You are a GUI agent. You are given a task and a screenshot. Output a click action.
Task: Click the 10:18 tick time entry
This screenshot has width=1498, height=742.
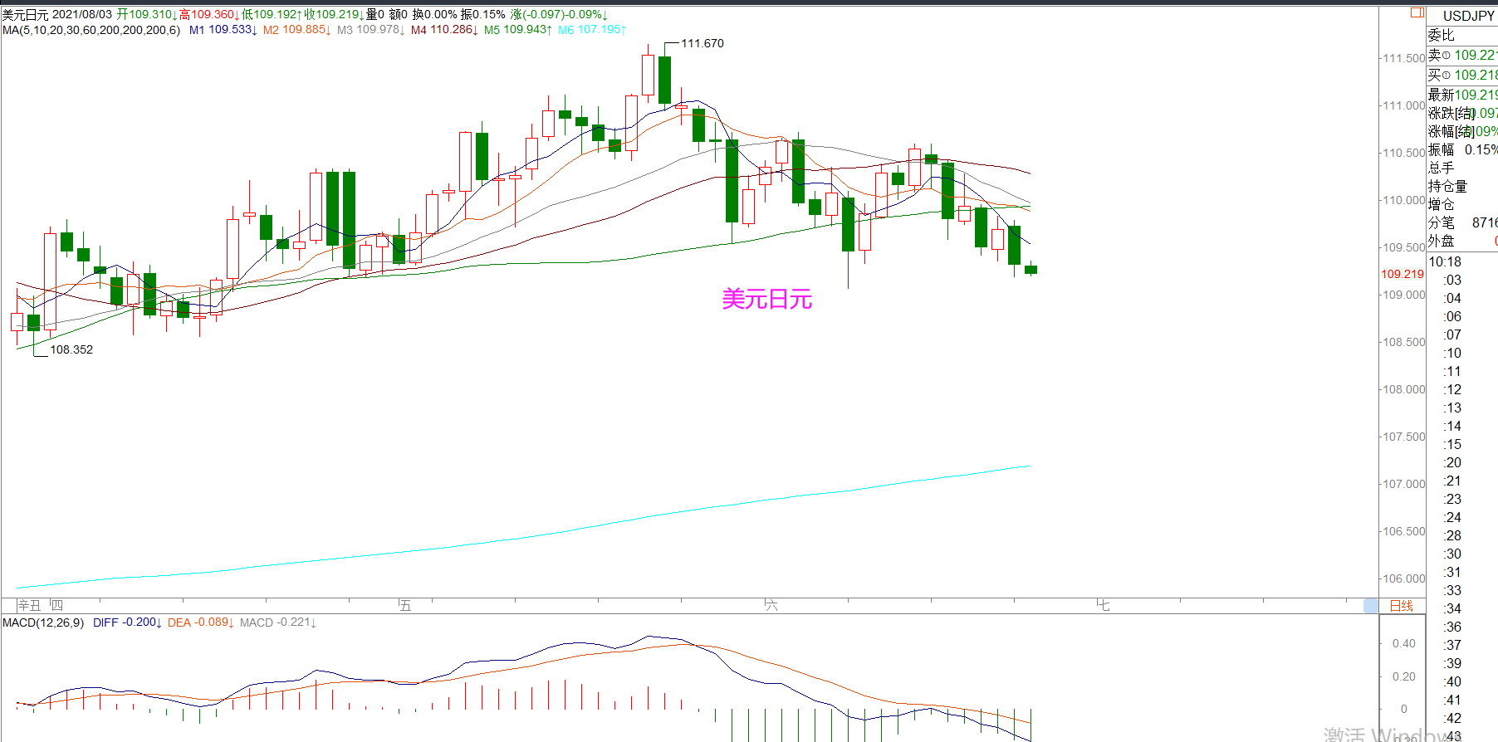pos(1445,262)
